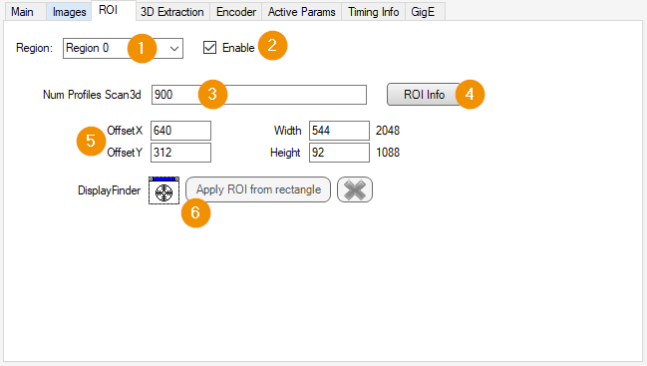
Task: Toggle the Enable checkbox
Action: point(209,48)
